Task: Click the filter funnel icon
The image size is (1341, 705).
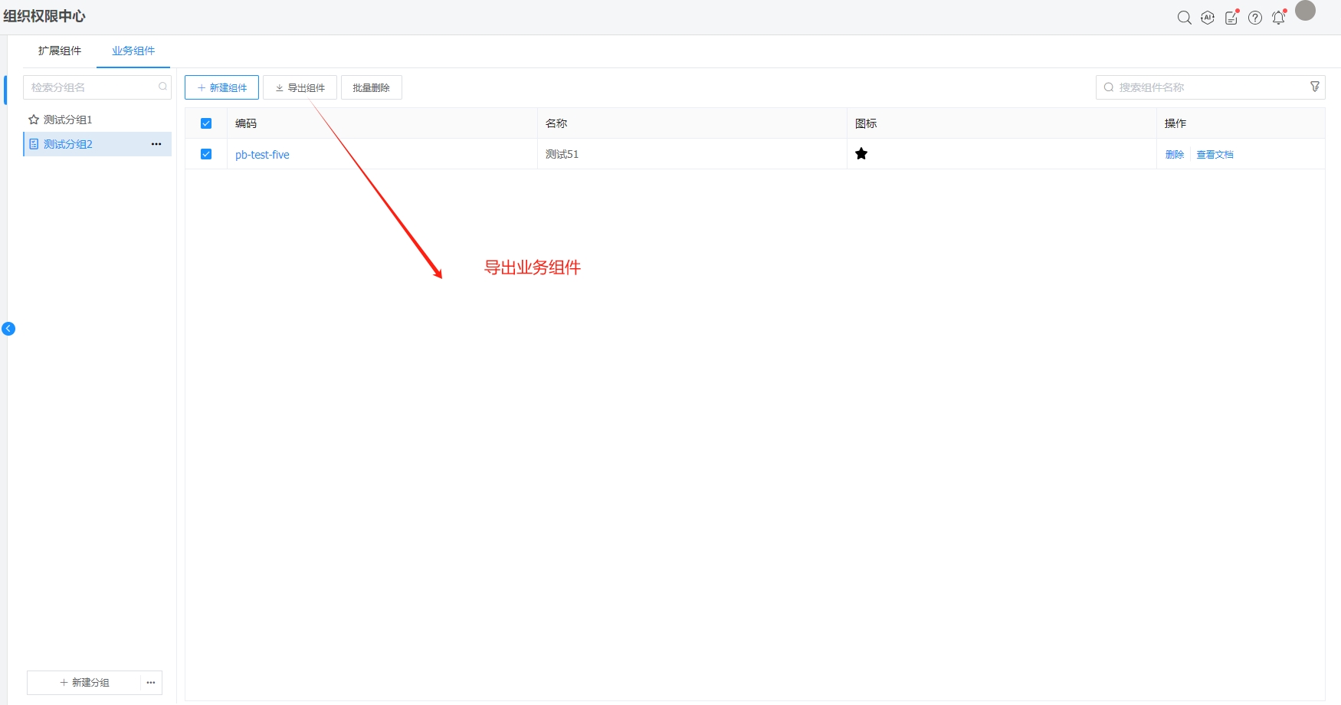Action: [x=1315, y=87]
